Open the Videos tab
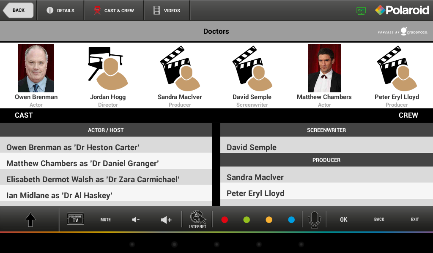 point(167,11)
